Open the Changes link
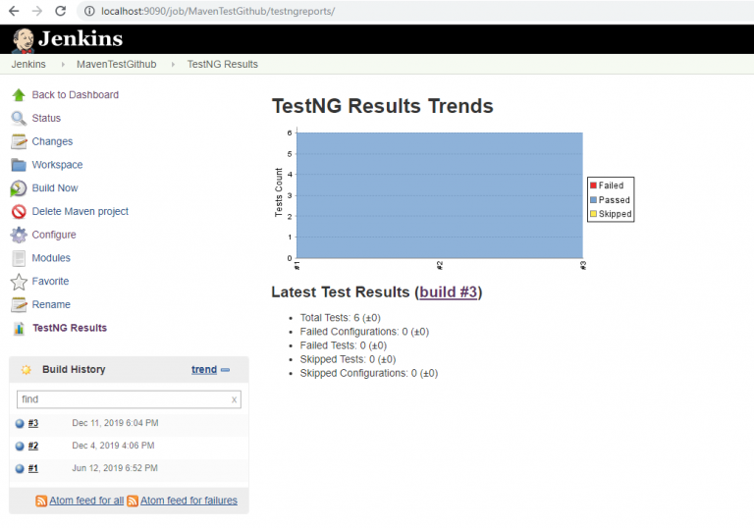The width and height of the screenshot is (754, 528). point(52,141)
